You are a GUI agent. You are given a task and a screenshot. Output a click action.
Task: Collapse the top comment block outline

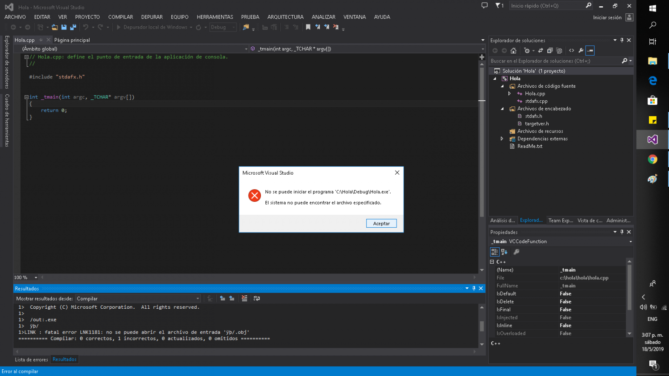pyautogui.click(x=26, y=57)
